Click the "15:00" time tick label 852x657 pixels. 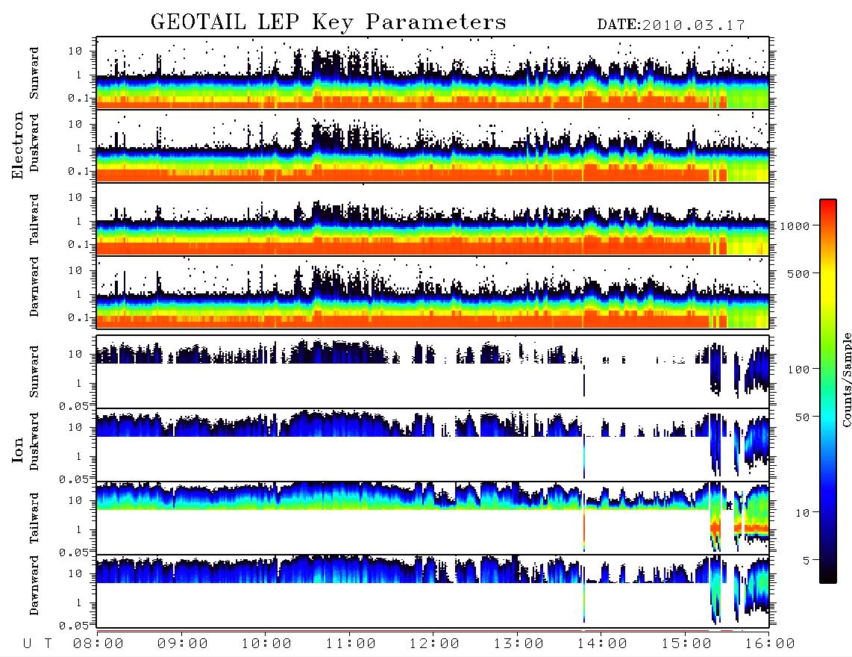point(686,644)
